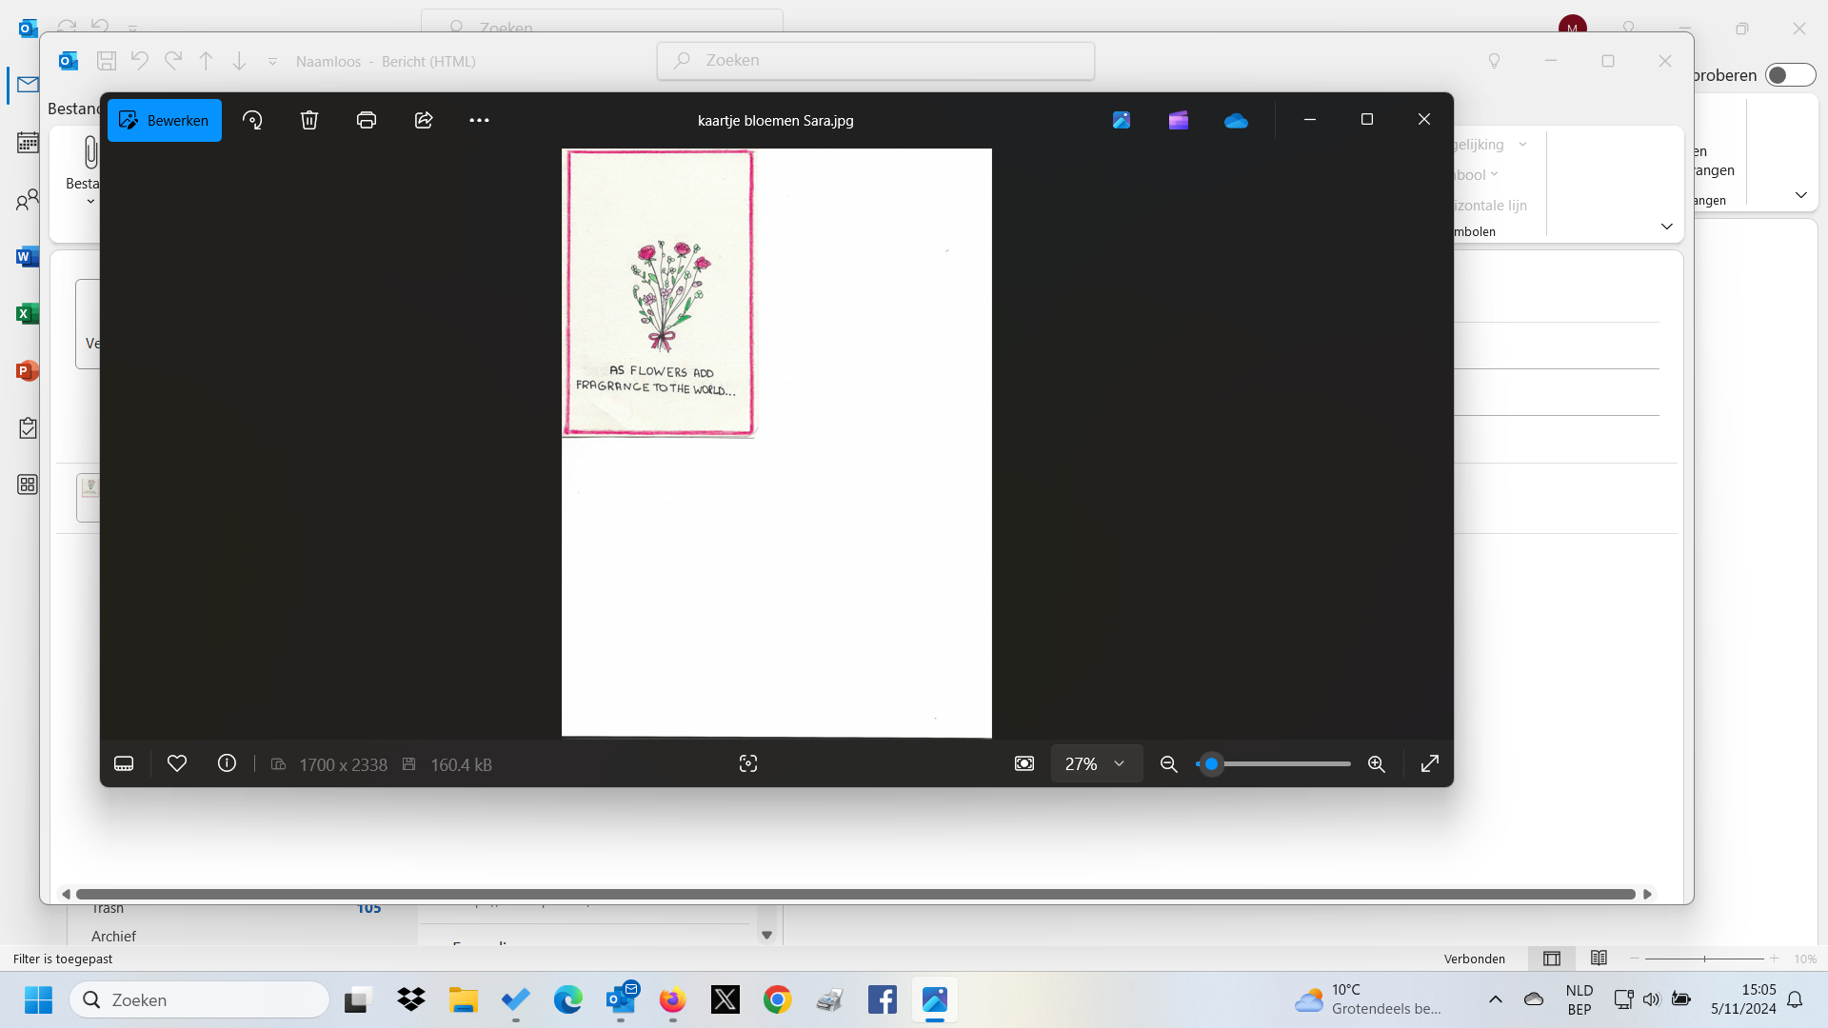Expand the 27% zoom level dropdown
The height and width of the screenshot is (1028, 1828).
(1096, 763)
